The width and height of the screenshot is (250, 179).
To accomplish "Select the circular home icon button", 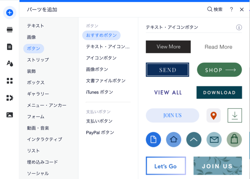I will (x=174, y=139).
